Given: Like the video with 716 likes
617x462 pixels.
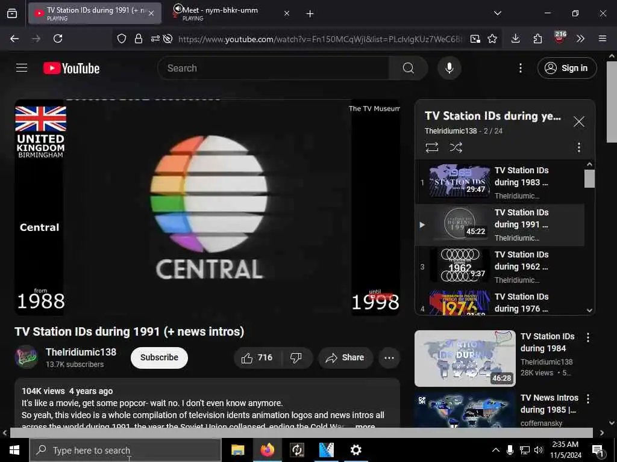Looking at the screenshot, I should click(258, 357).
